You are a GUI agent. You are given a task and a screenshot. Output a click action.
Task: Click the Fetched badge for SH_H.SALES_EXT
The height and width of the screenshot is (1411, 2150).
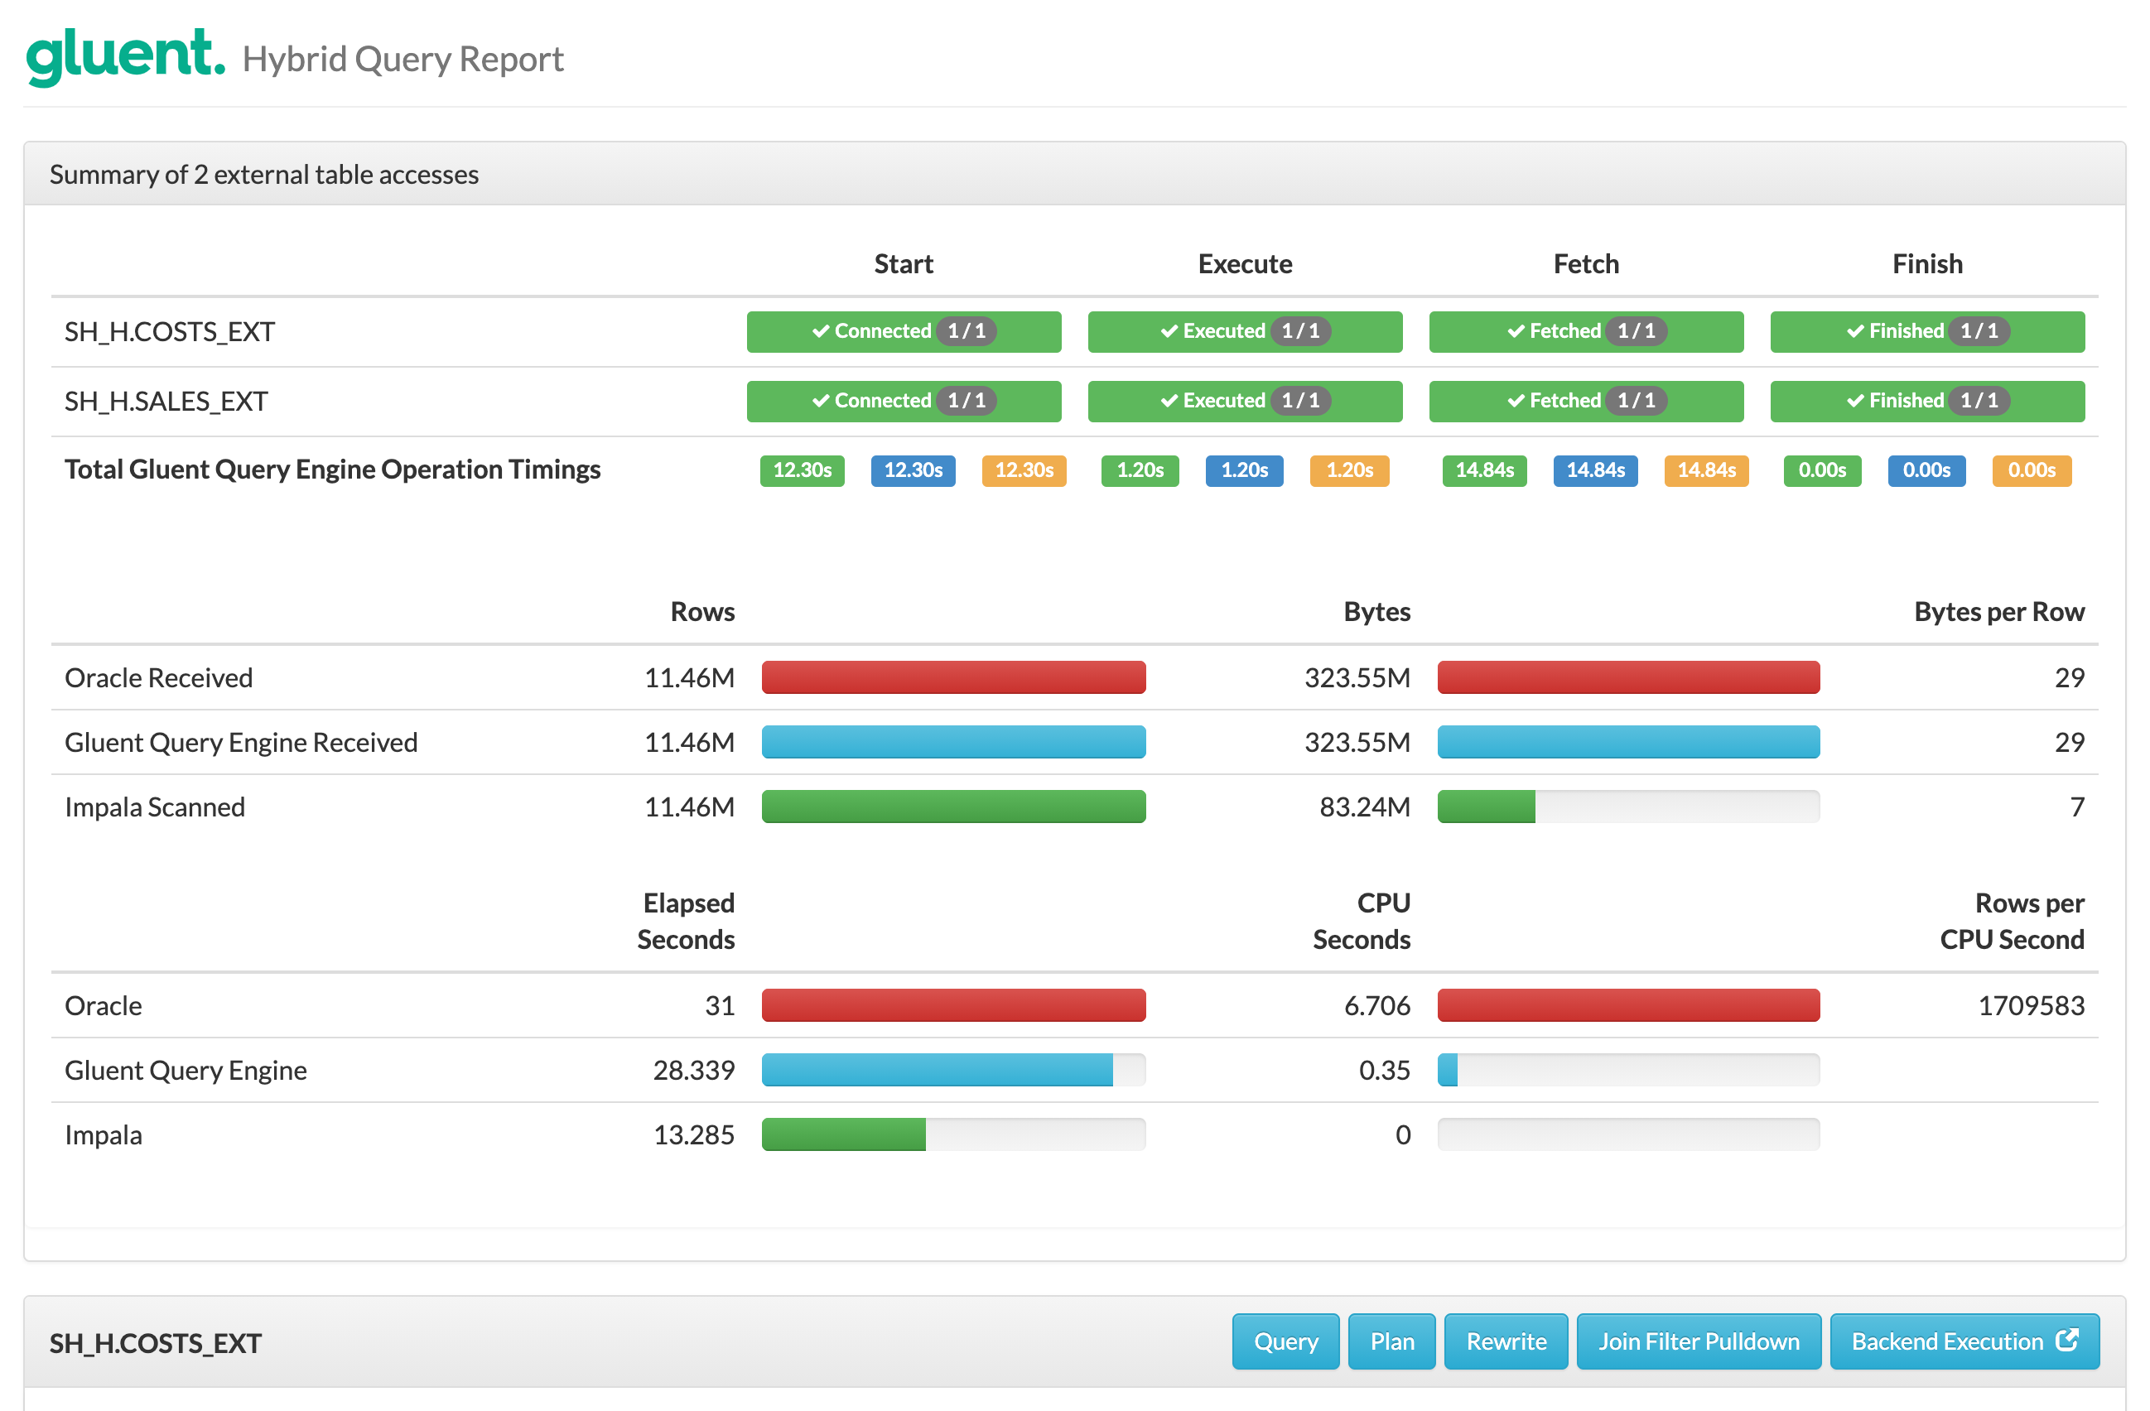point(1585,401)
